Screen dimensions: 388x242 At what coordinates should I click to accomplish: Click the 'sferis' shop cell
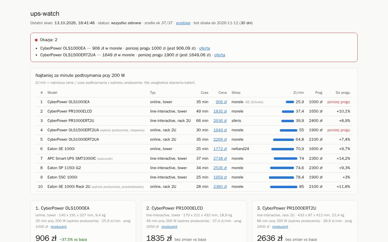coord(236,121)
